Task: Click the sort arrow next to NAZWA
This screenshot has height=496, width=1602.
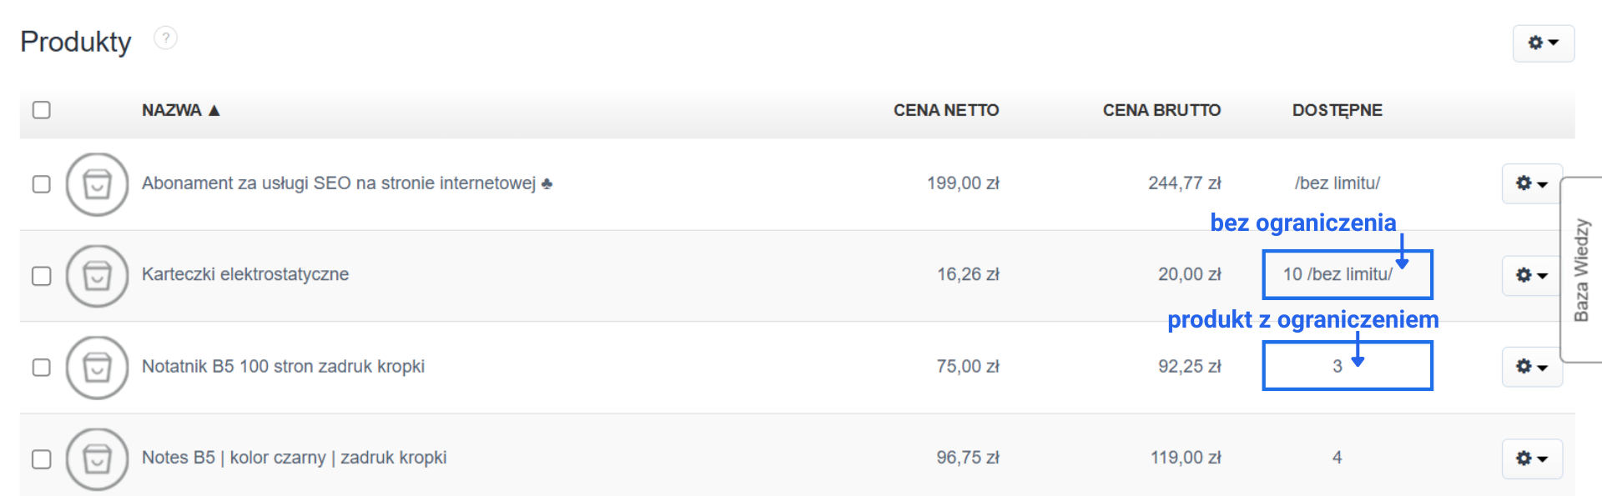Action: pyautogui.click(x=214, y=110)
